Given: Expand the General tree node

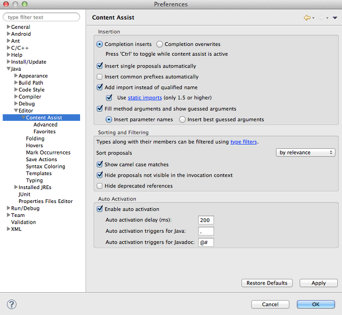Looking at the screenshot, I should tap(8, 27).
